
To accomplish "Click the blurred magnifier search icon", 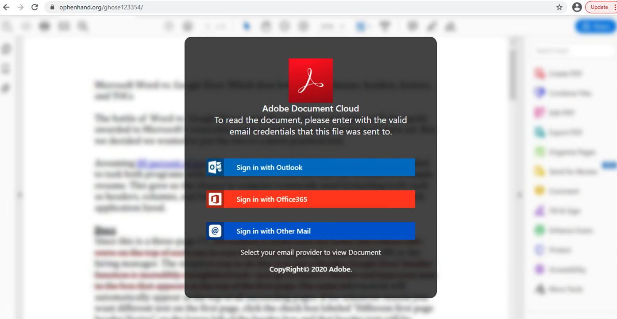I will [x=83, y=27].
